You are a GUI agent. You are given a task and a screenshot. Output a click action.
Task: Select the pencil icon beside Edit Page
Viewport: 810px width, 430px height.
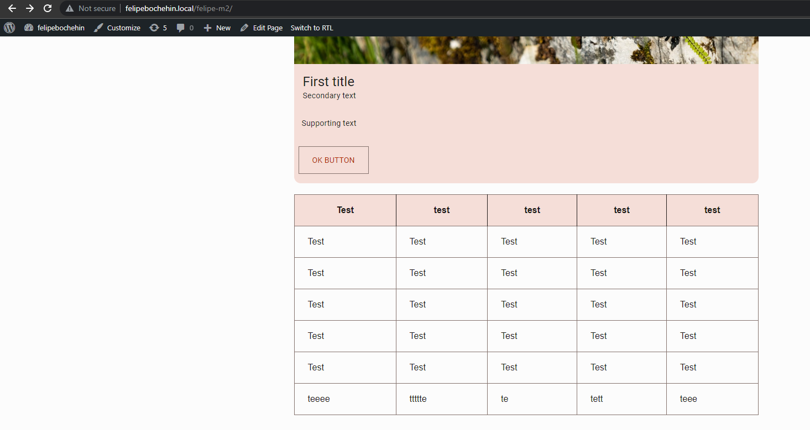[244, 28]
